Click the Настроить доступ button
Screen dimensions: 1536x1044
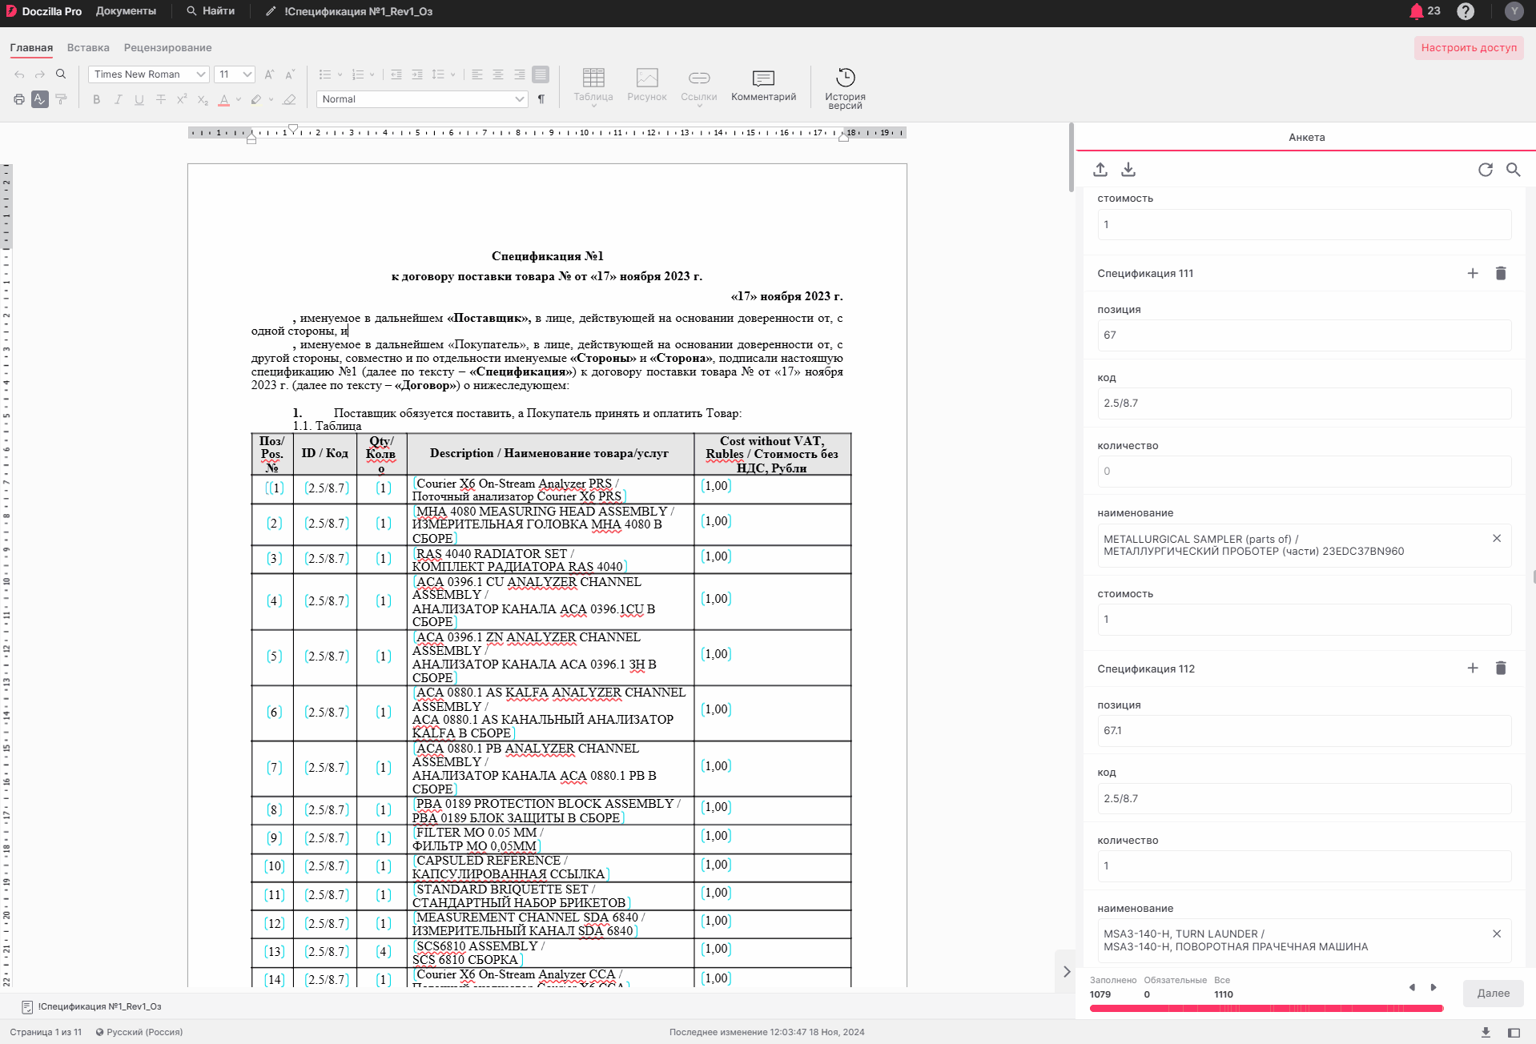tap(1469, 48)
